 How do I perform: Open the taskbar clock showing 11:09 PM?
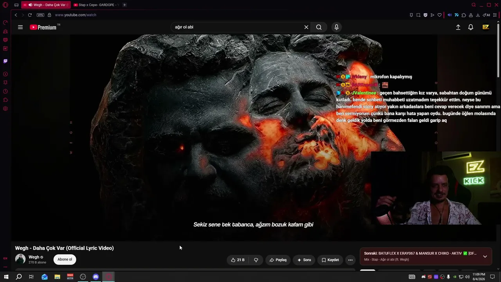(479, 277)
